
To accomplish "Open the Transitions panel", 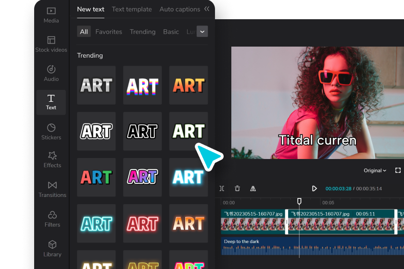I will pyautogui.click(x=52, y=189).
